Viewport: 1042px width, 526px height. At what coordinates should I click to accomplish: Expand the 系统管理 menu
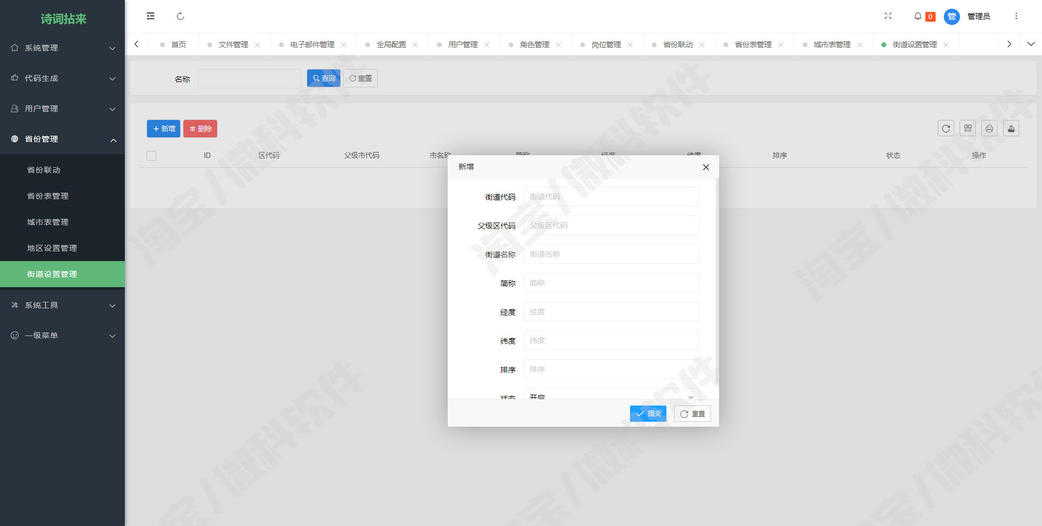(x=62, y=48)
